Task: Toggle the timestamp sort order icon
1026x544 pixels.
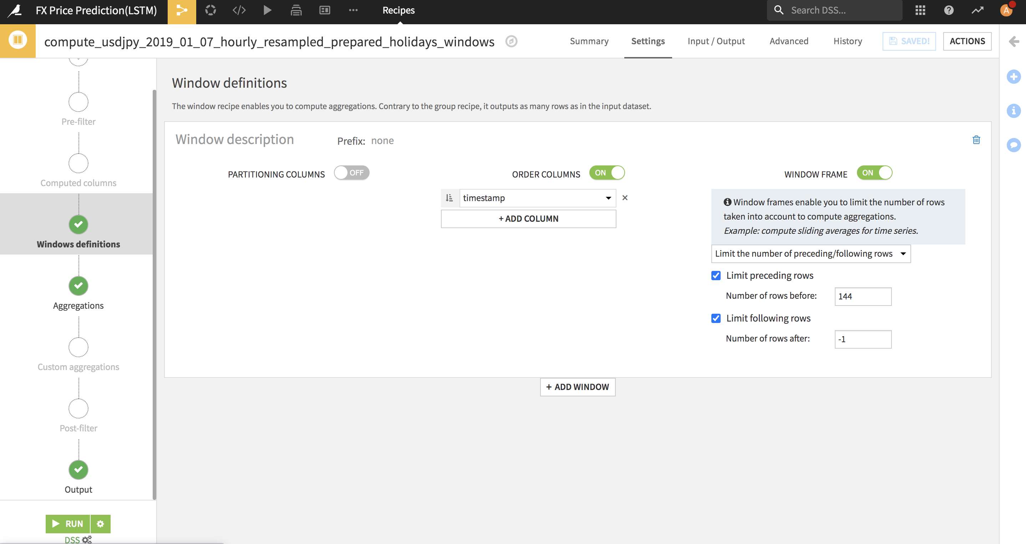Action: tap(449, 198)
